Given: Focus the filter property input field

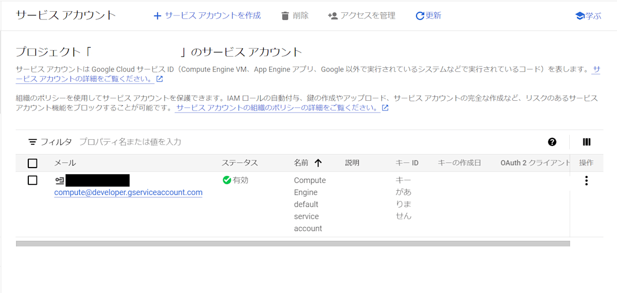Looking at the screenshot, I should coord(308,142).
